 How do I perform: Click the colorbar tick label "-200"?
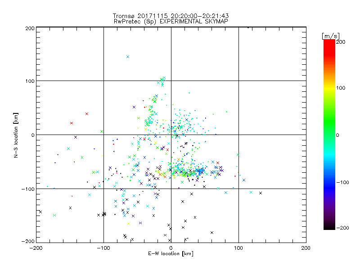coord(342,228)
